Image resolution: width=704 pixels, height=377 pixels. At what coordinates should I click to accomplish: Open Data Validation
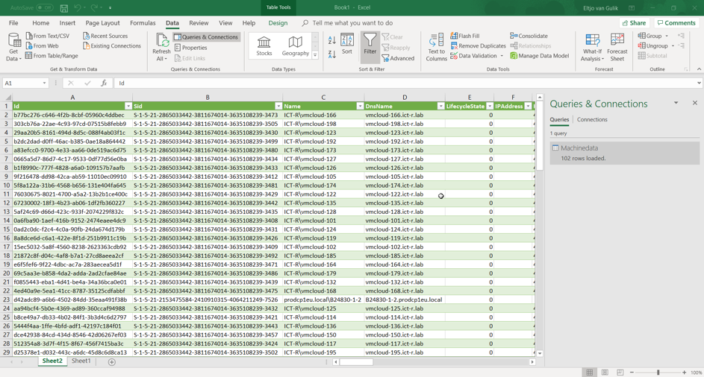477,56
